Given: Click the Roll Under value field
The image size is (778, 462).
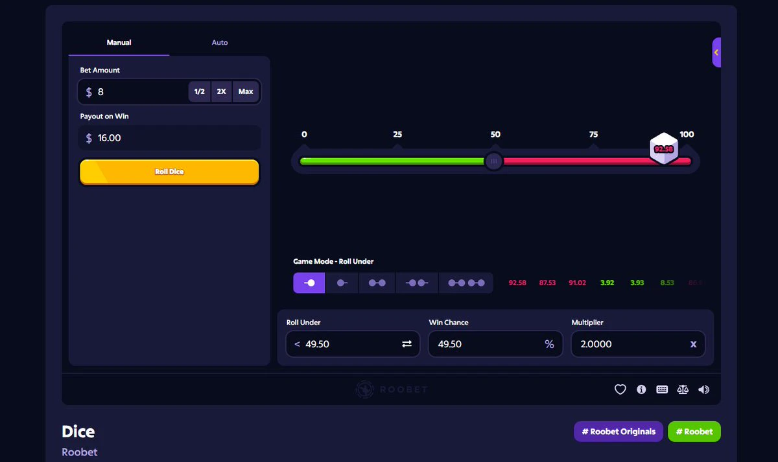Looking at the screenshot, I should pos(353,344).
